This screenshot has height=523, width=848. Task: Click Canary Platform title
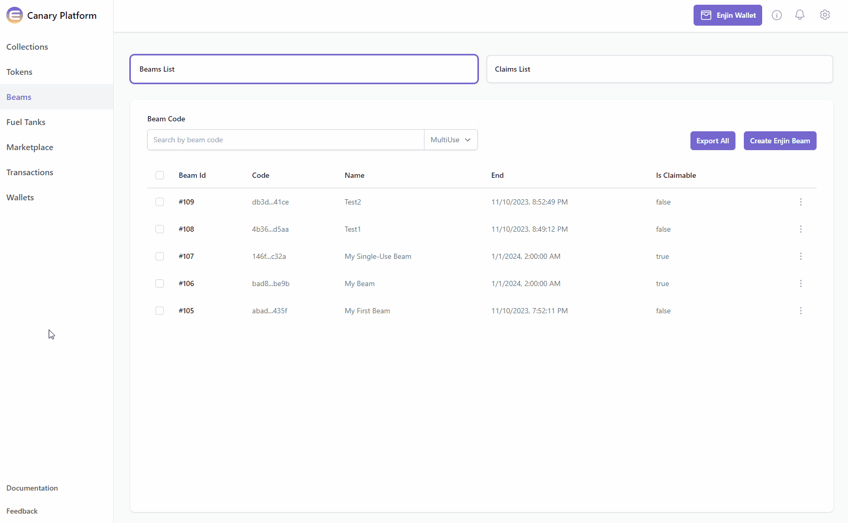coord(62,15)
